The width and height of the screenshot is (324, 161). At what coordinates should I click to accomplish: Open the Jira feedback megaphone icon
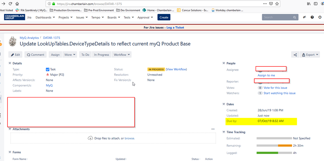point(304,17)
